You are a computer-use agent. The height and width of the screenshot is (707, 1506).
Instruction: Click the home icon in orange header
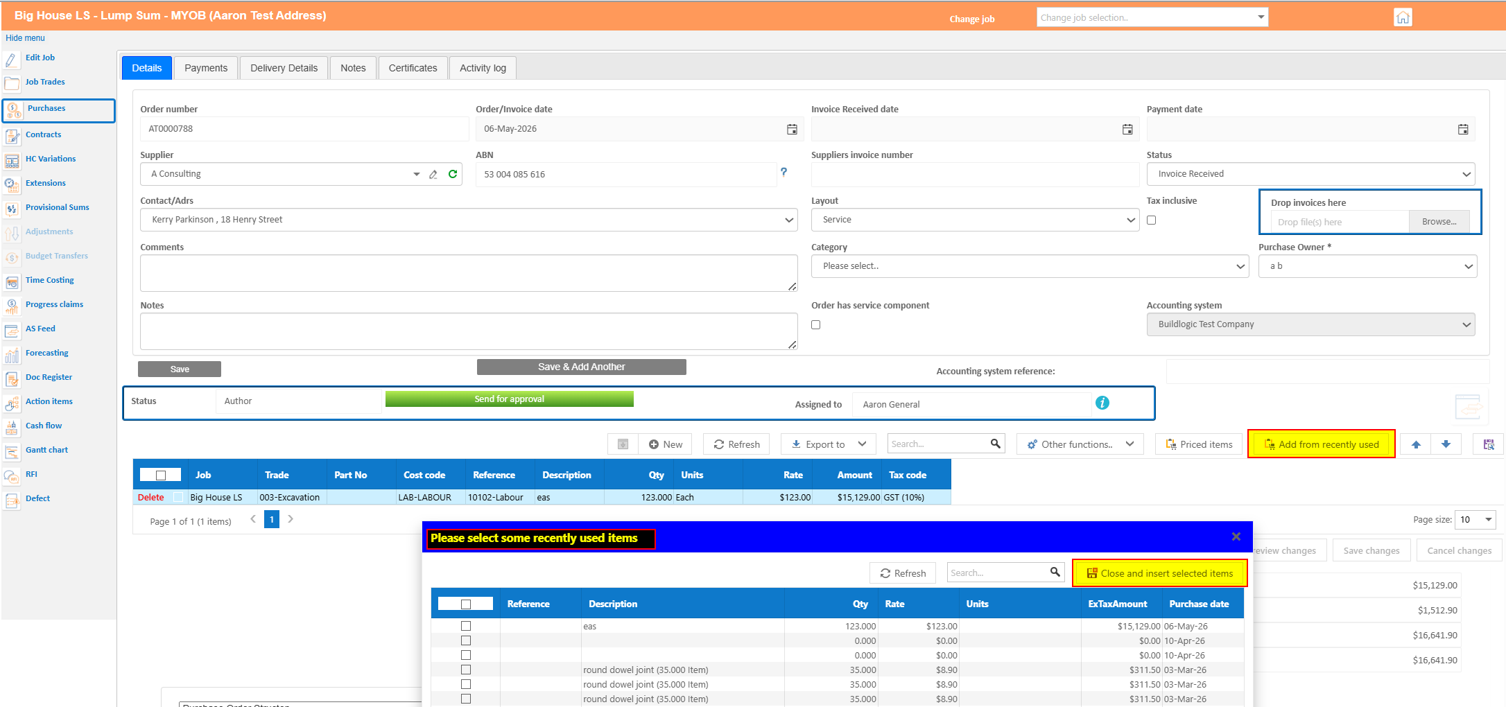click(1403, 17)
